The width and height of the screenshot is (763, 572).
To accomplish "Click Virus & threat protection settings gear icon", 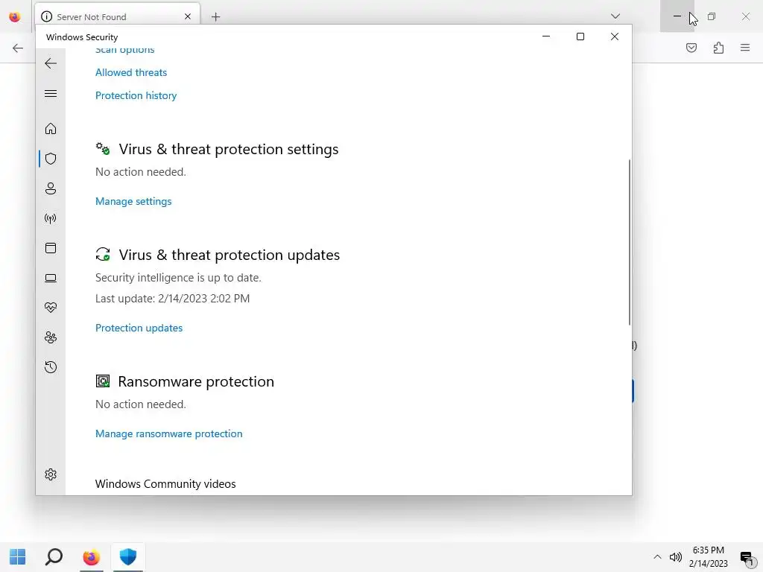I will pyautogui.click(x=103, y=149).
